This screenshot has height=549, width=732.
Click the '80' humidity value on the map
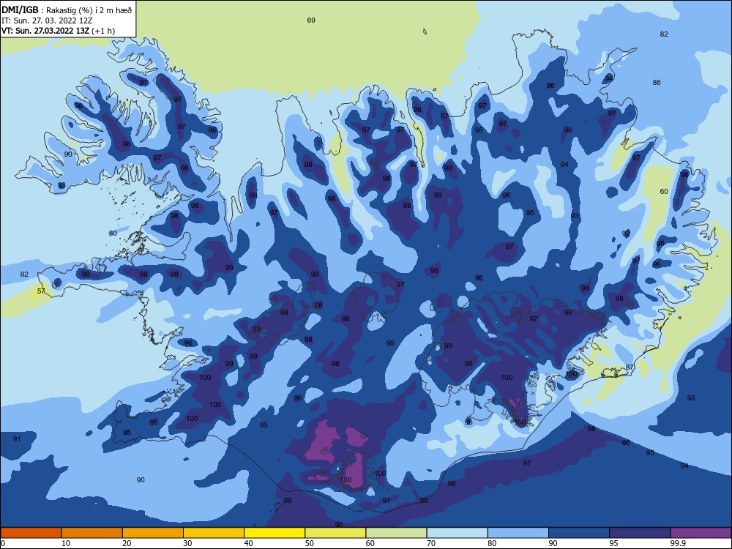pos(113,233)
